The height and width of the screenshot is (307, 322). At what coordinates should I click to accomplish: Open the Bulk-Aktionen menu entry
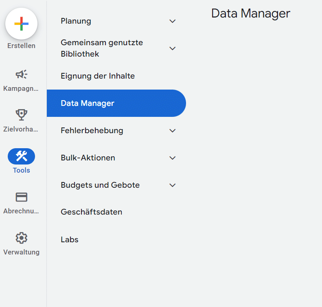click(116, 158)
